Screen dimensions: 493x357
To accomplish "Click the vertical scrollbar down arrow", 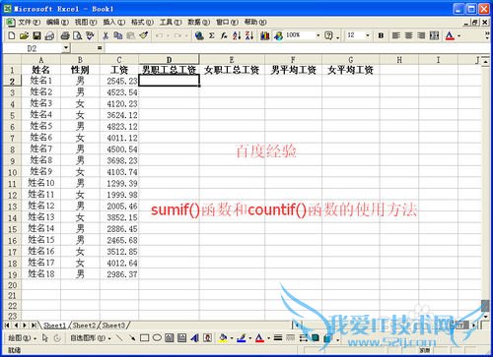I will point(485,317).
